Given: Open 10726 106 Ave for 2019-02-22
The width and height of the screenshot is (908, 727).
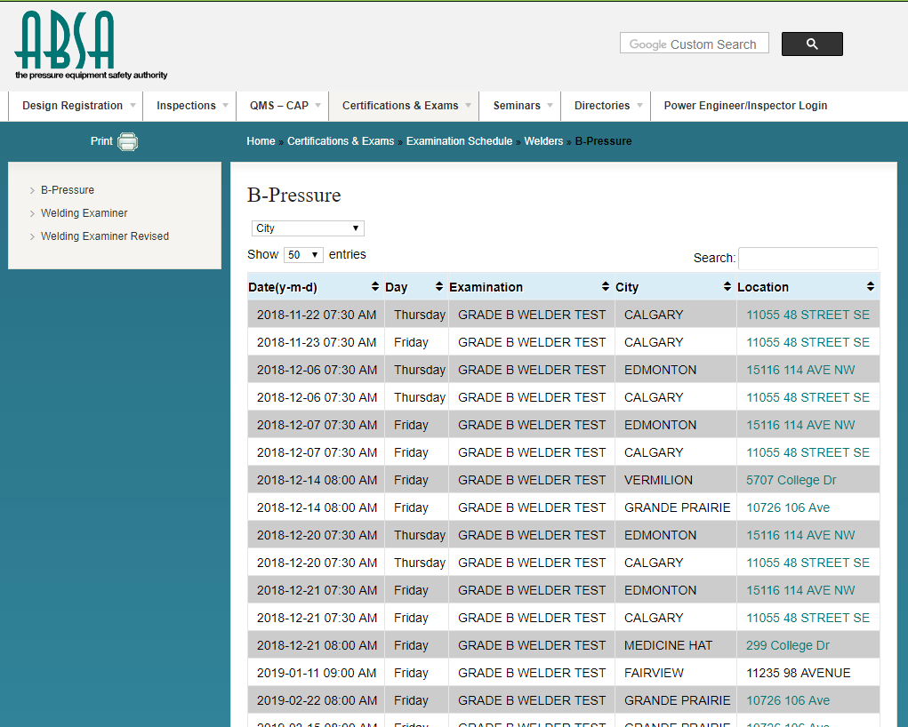Looking at the screenshot, I should 788,700.
